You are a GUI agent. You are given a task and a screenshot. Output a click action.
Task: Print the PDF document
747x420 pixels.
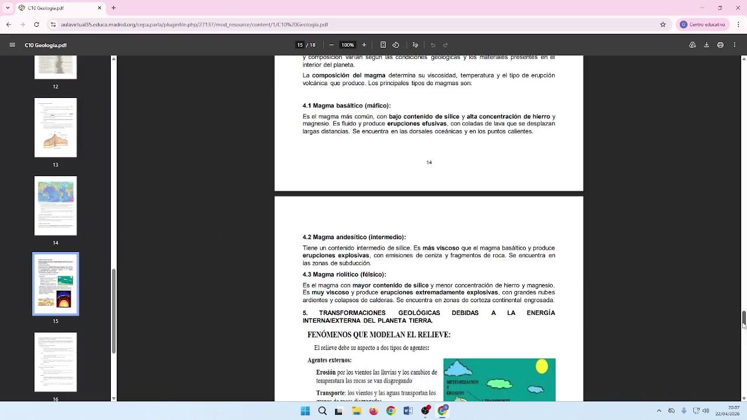pyautogui.click(x=720, y=45)
